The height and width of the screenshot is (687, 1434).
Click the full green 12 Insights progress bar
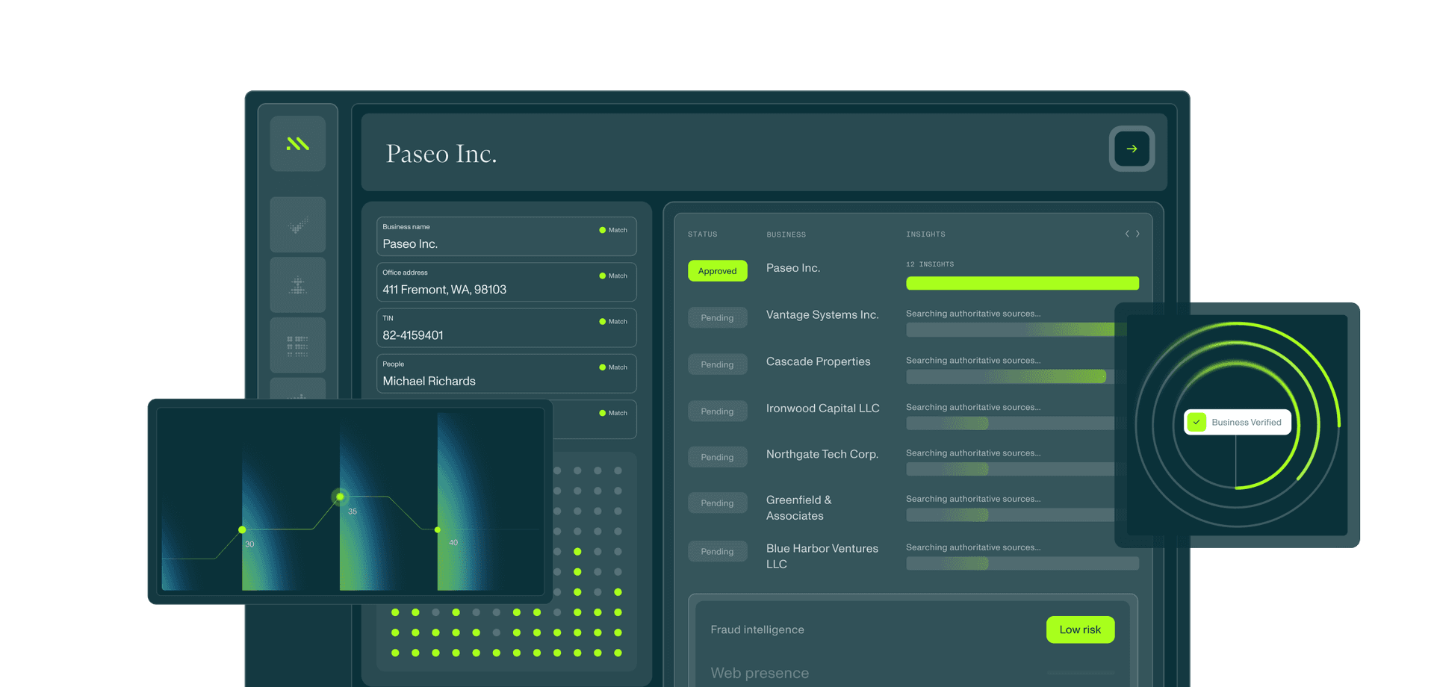click(x=1022, y=283)
